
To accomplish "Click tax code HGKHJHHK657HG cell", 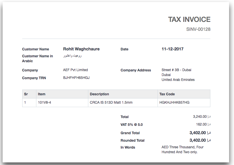I will 174,103.
